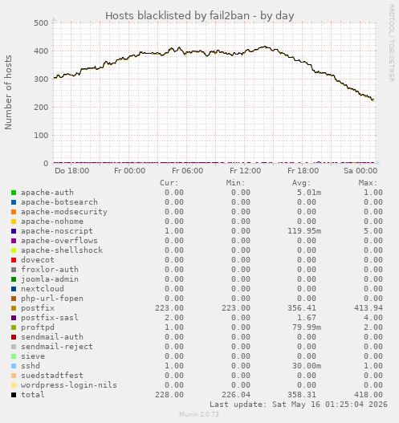This screenshot has height=423, width=399.
Task: Click the apache-auth average 5.01m
Action: pos(309,193)
